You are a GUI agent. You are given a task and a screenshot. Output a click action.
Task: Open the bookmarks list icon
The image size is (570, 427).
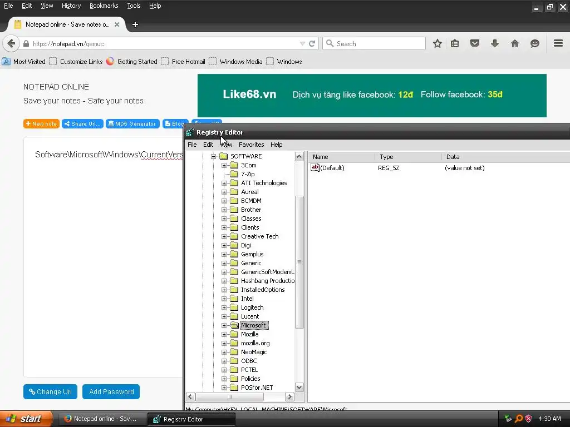pyautogui.click(x=454, y=43)
